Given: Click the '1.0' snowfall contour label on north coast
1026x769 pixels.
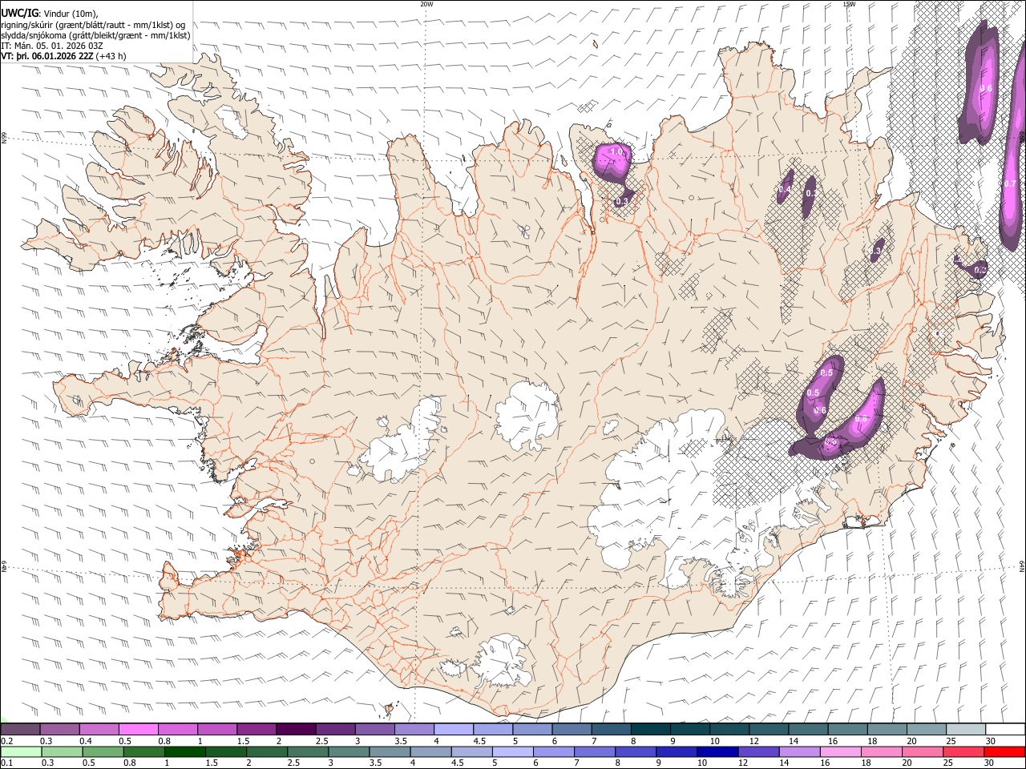Looking at the screenshot, I should pyautogui.click(x=617, y=151).
